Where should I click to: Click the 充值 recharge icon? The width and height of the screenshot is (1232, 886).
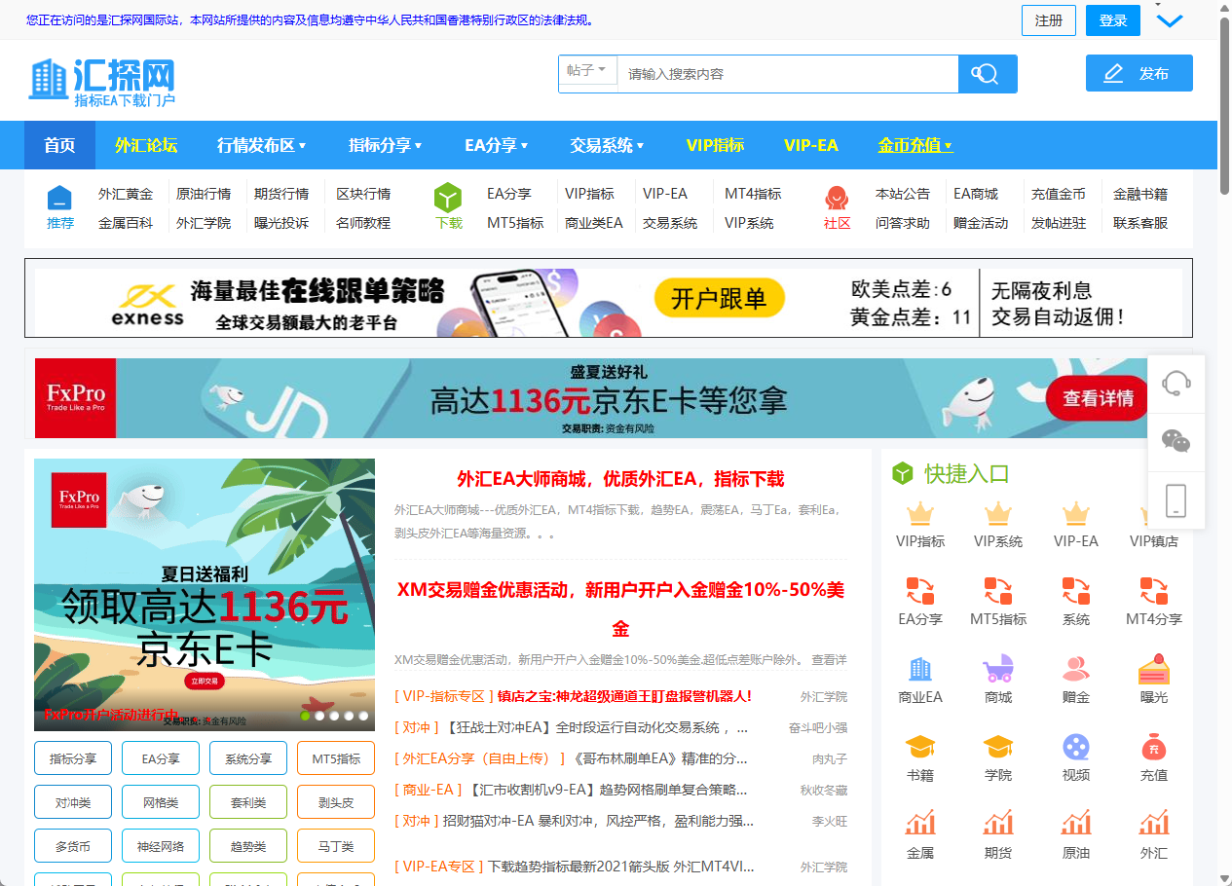point(1153,747)
